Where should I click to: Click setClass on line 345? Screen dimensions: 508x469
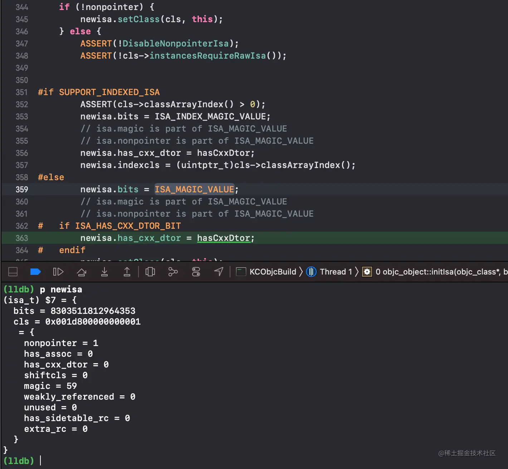(x=138, y=19)
